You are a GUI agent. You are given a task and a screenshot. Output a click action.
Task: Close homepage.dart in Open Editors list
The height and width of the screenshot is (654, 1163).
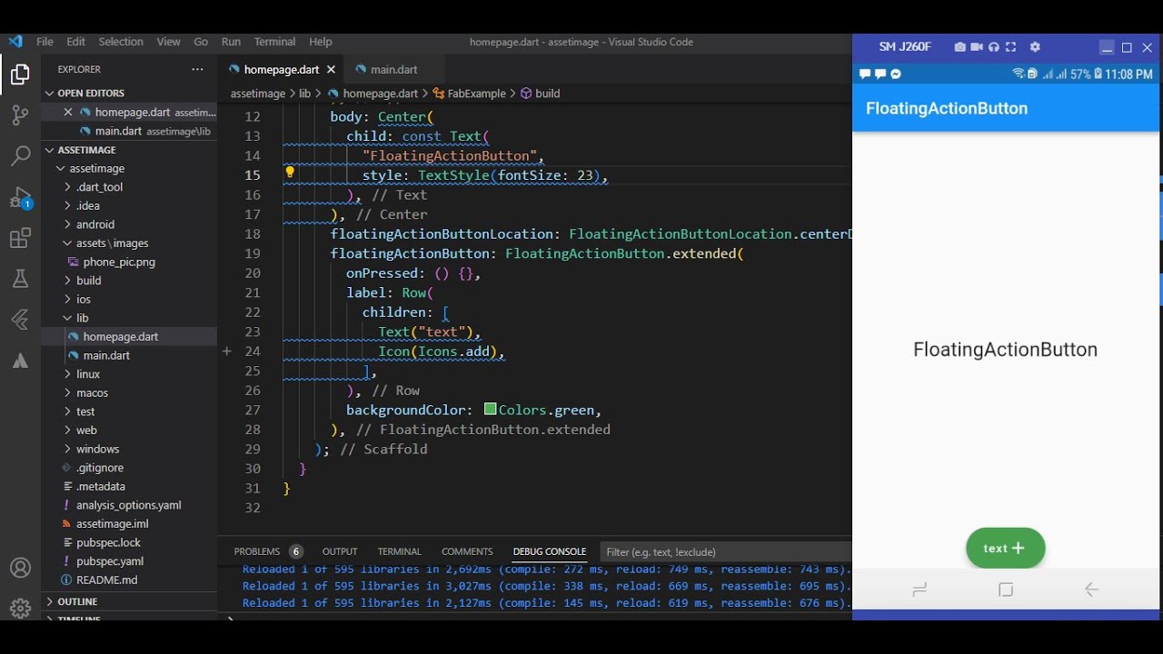tap(68, 113)
